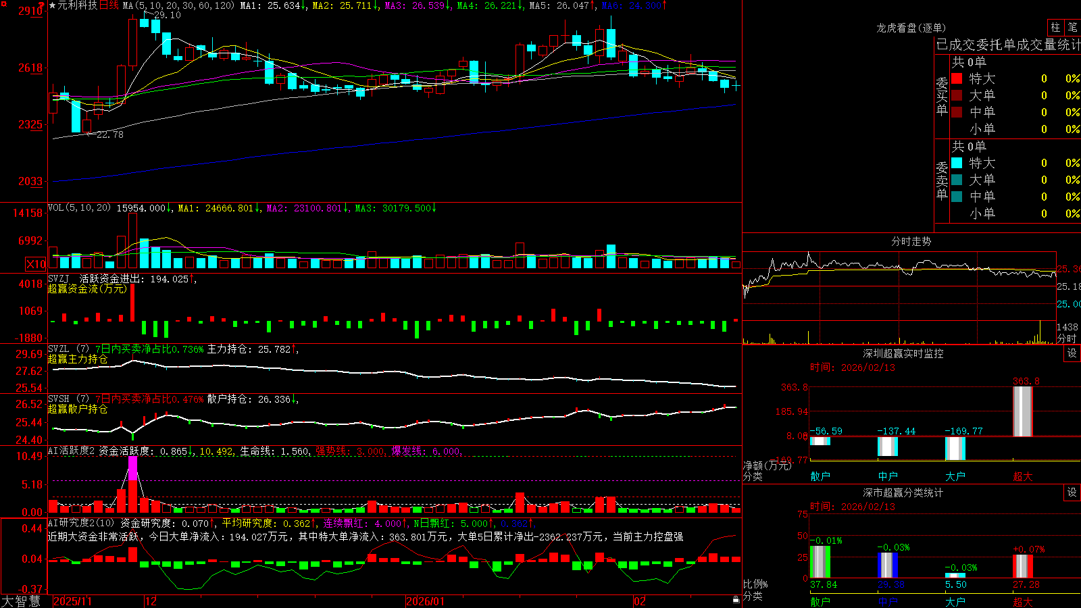Switch order panel to 柱 (bar) view
The height and width of the screenshot is (608, 1081).
coord(1055,27)
